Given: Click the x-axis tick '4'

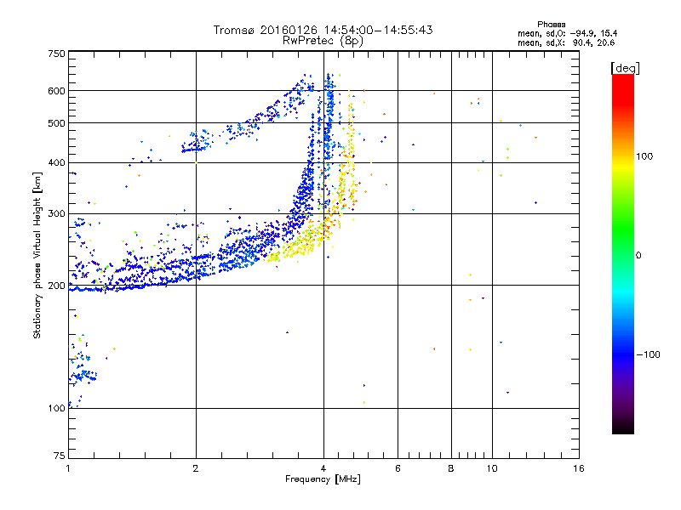Looking at the screenshot, I should click(x=323, y=468).
